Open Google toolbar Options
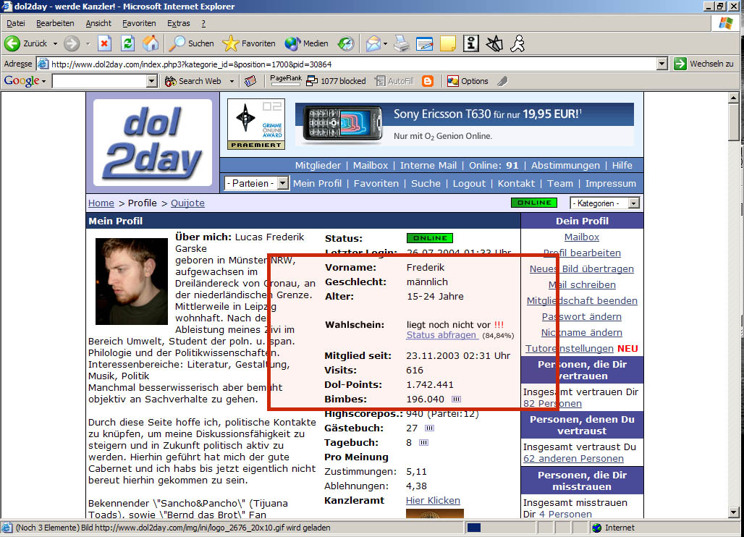Viewport: 744px width, 537px height. click(x=468, y=81)
